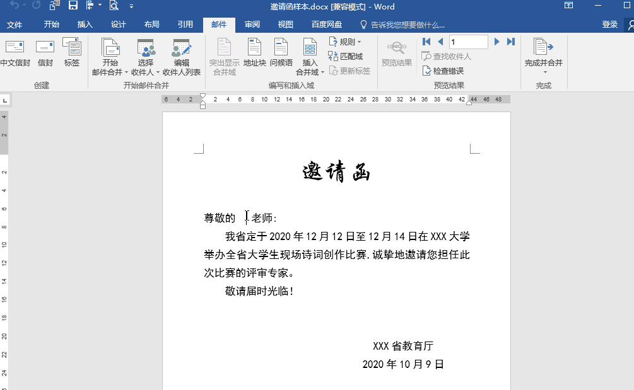Click the hanging indent marker on the ruler
Screen dimensions: 634x390
tap(203, 102)
